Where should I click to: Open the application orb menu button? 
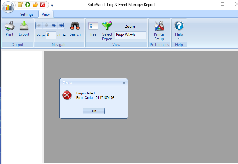click(8, 7)
